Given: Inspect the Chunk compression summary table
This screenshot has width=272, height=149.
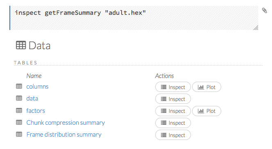Looking at the screenshot, I should click(173, 123).
